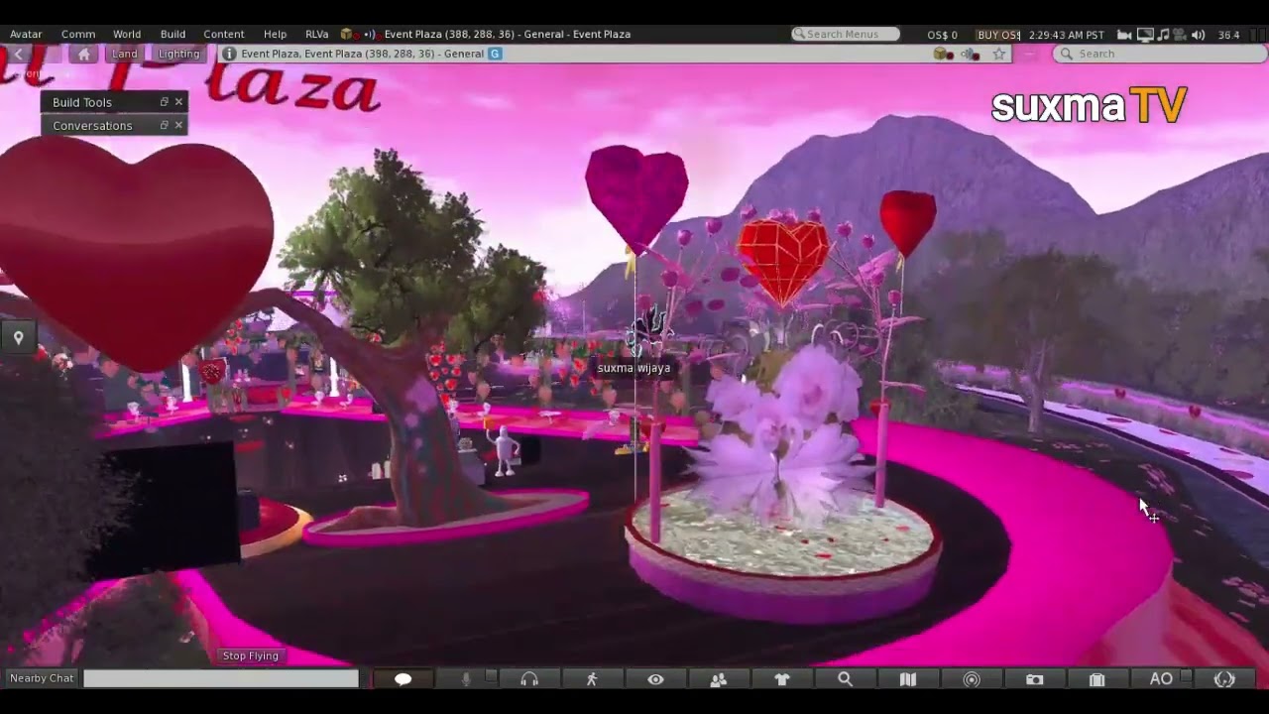Click the headphones voice icon in toolbar
The width and height of the screenshot is (1269, 714).
[x=529, y=679]
